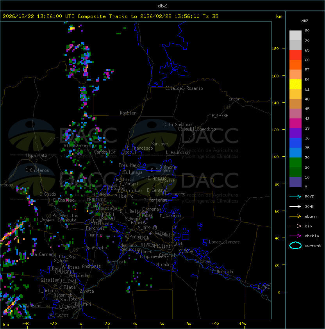Click the Zapata label
This screenshot has width=325, height=329.
[x=87, y=291]
